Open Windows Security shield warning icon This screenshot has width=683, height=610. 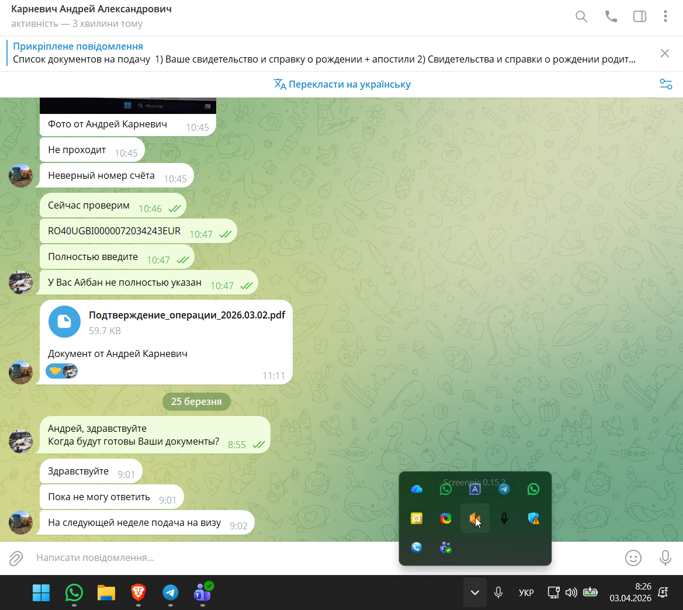(533, 518)
